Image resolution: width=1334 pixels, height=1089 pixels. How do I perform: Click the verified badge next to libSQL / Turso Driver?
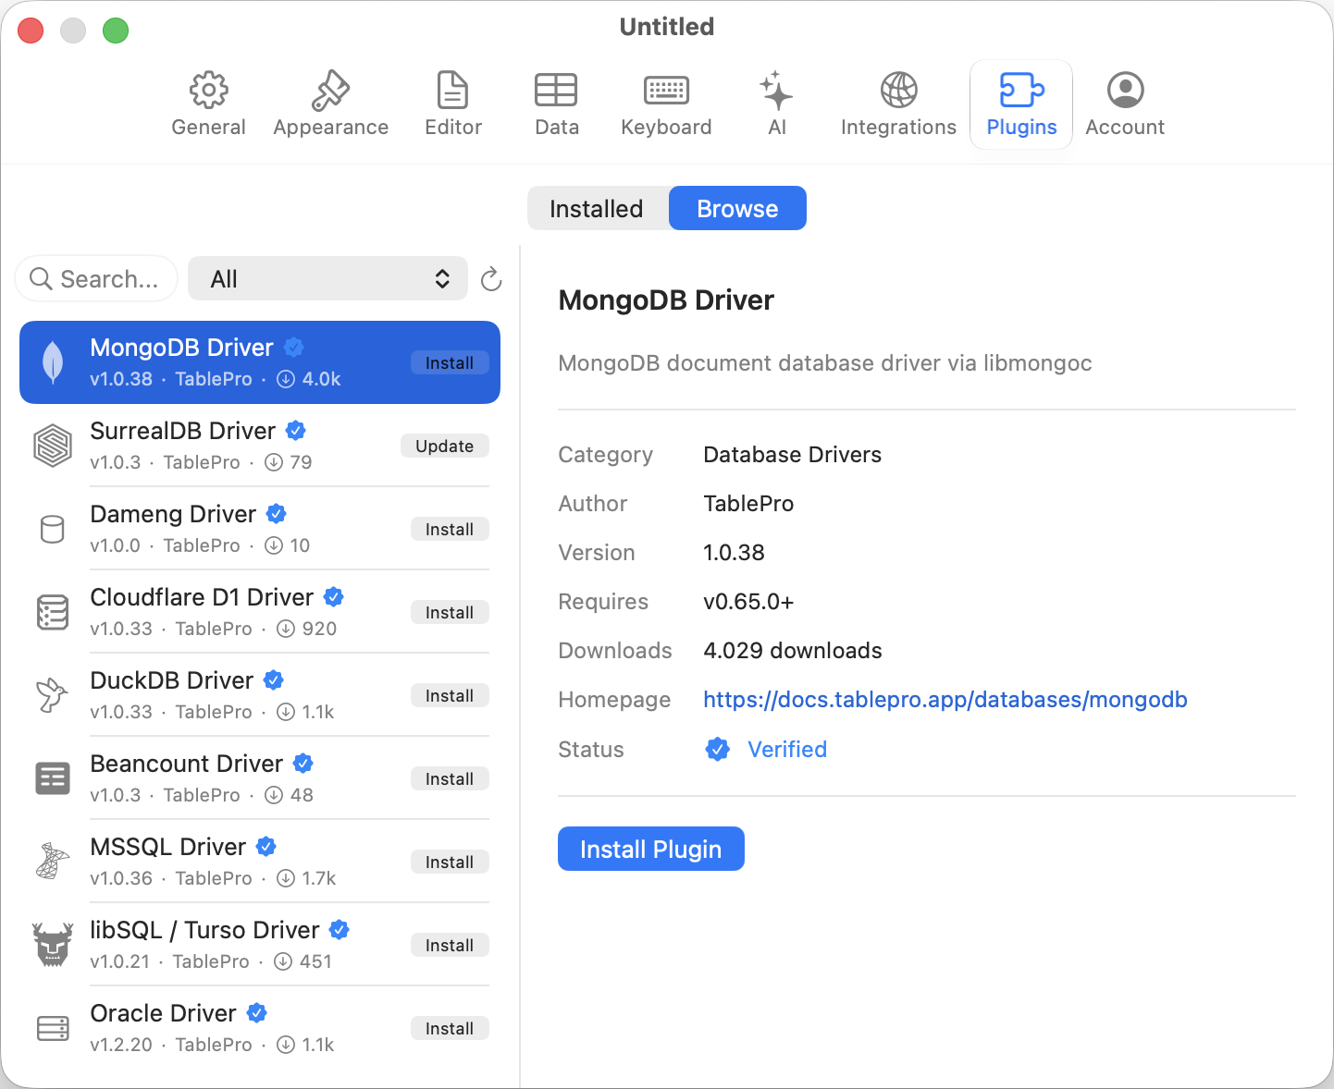point(340,930)
